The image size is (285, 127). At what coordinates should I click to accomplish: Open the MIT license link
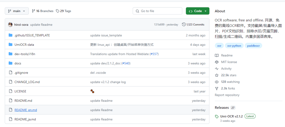coord(229,62)
